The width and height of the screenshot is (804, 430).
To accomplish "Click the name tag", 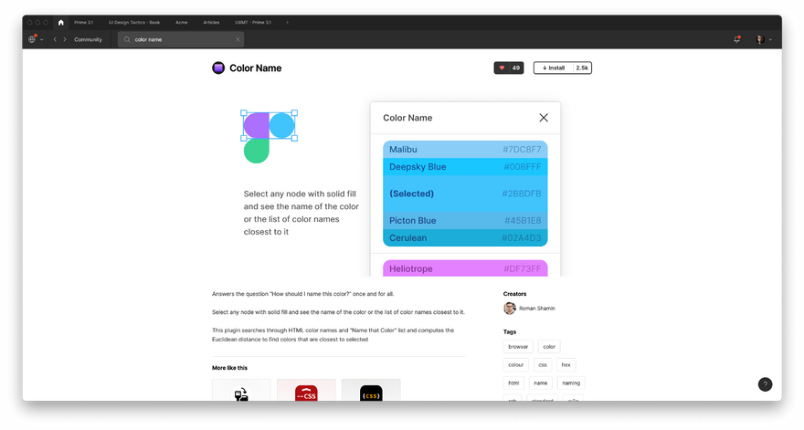I will [541, 383].
